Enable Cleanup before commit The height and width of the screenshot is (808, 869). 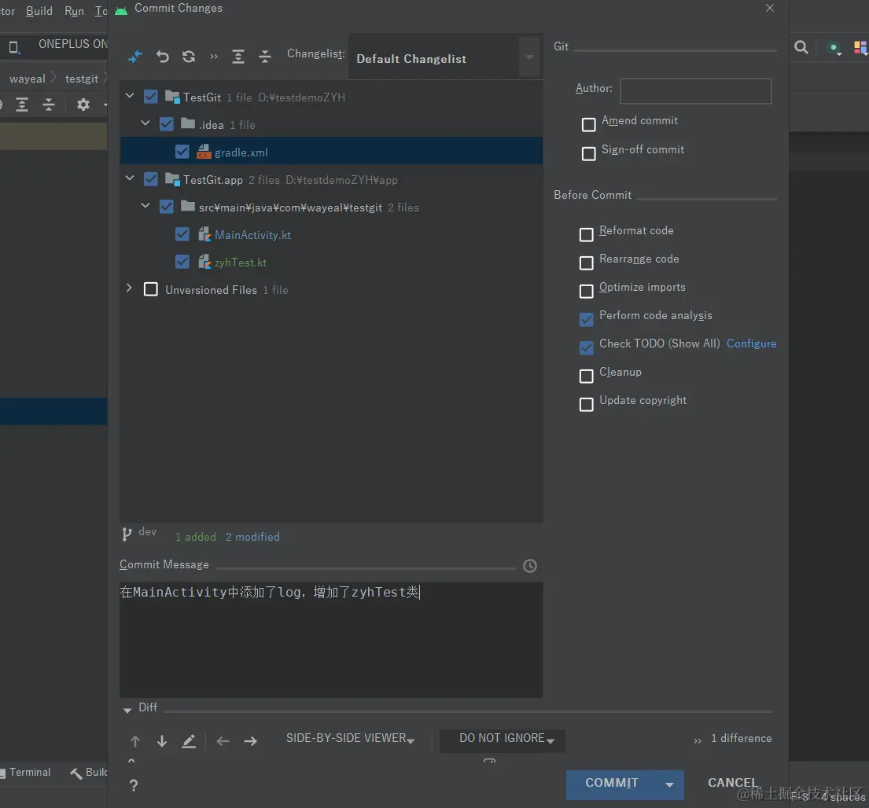(586, 376)
